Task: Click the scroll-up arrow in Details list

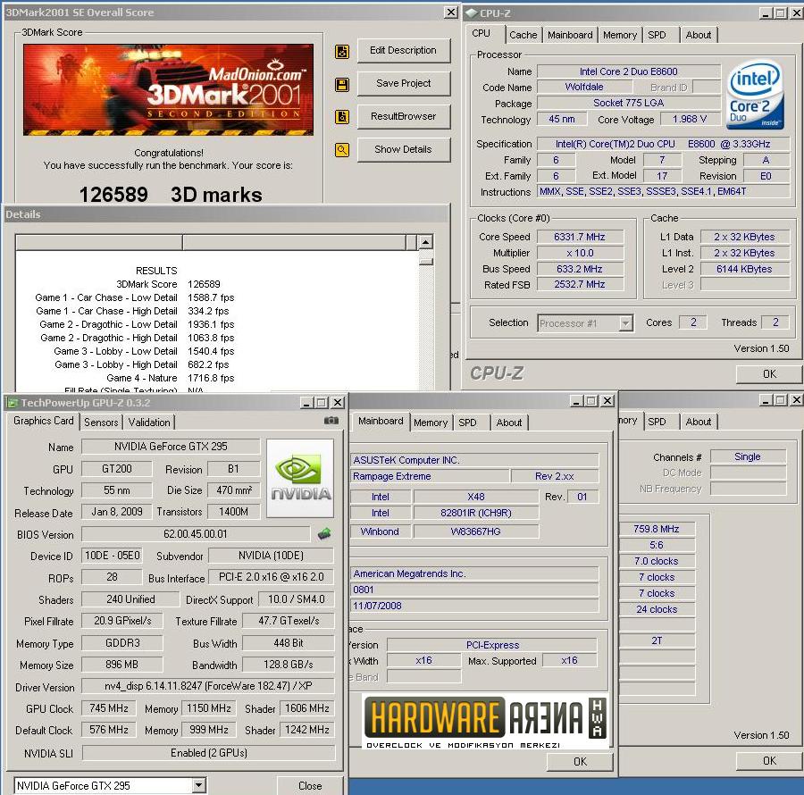Action: 425,242
